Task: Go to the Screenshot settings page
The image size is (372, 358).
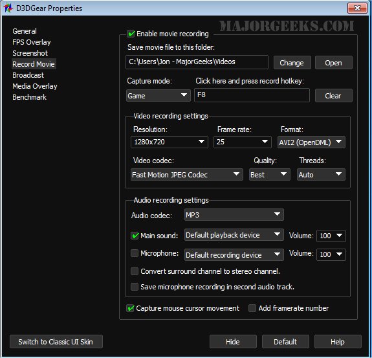Action: pos(30,53)
